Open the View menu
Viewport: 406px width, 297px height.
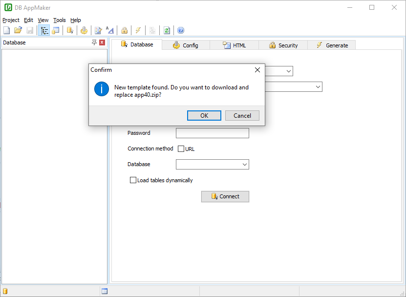pyautogui.click(x=43, y=20)
